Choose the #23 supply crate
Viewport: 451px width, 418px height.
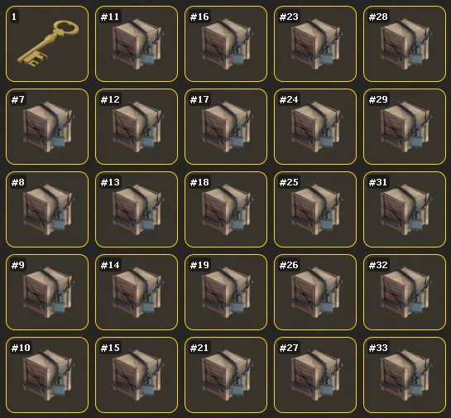(315, 44)
